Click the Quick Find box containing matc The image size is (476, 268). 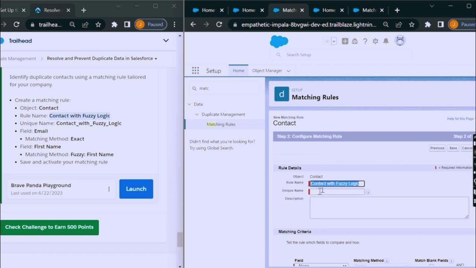[x=224, y=89]
